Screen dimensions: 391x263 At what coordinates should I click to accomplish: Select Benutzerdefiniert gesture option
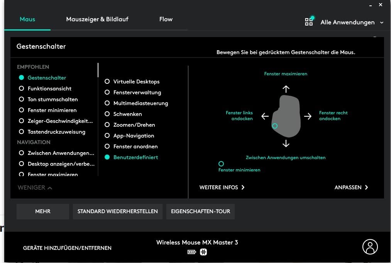coord(131,157)
